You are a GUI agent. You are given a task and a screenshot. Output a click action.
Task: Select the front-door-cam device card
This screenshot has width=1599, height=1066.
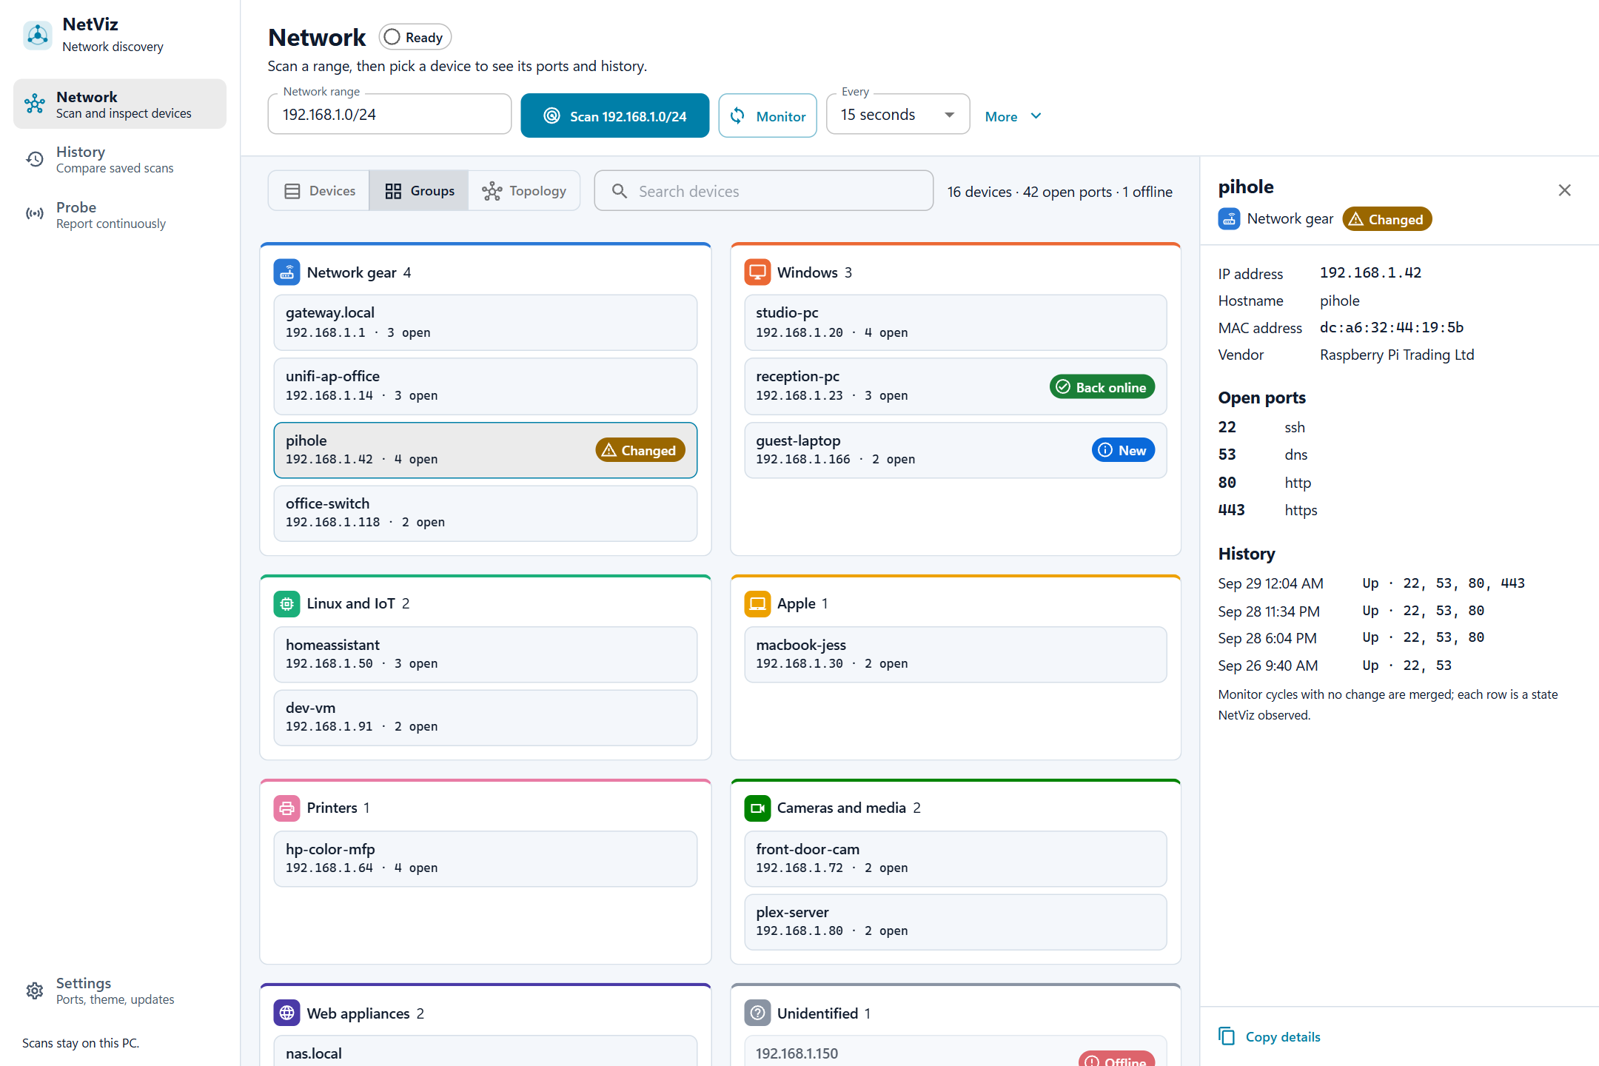click(955, 859)
